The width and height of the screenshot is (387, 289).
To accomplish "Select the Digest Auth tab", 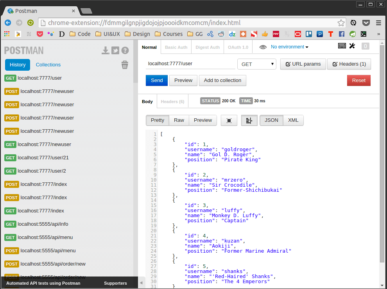I will (208, 47).
